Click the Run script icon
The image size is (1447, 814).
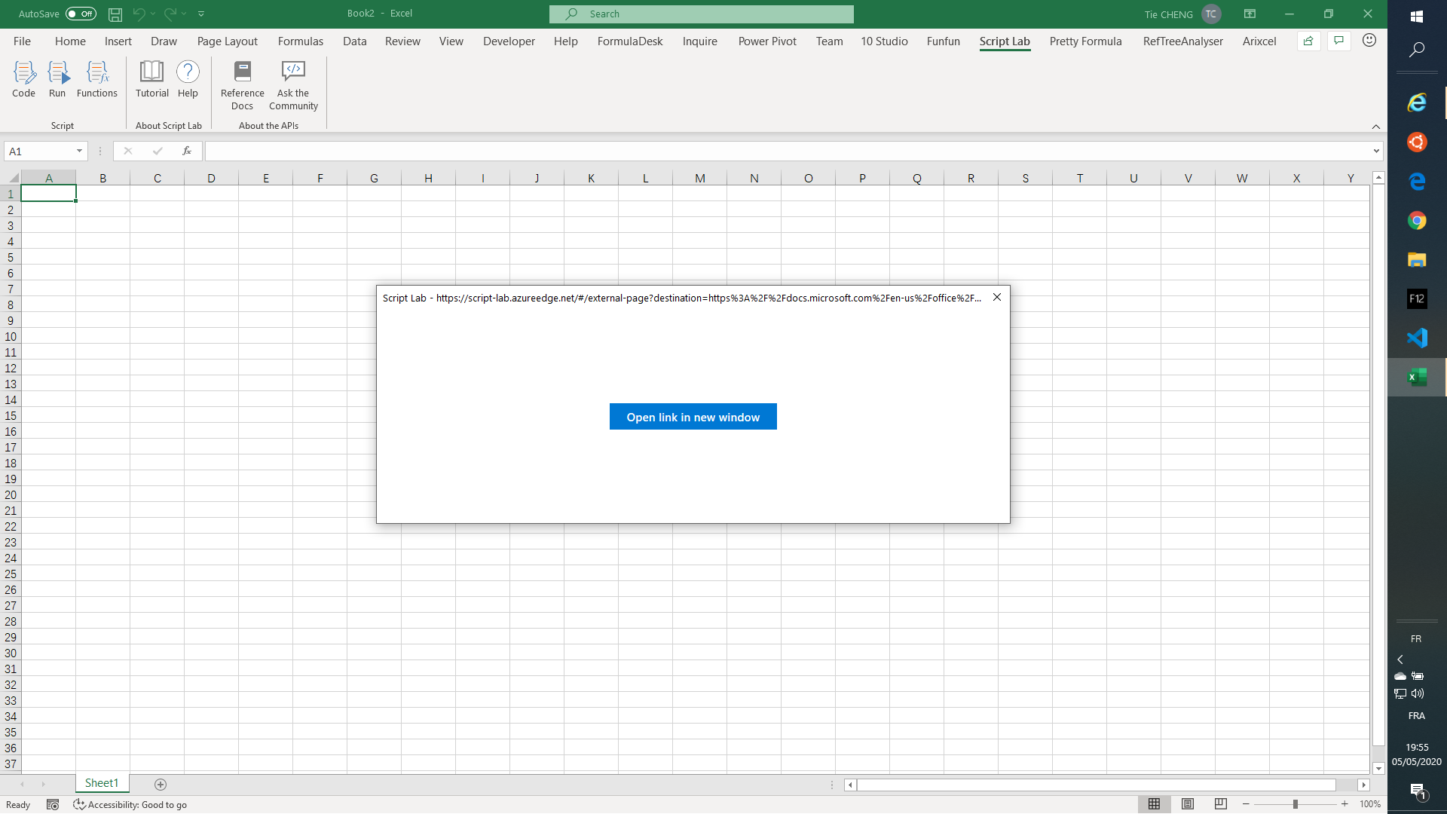(57, 79)
